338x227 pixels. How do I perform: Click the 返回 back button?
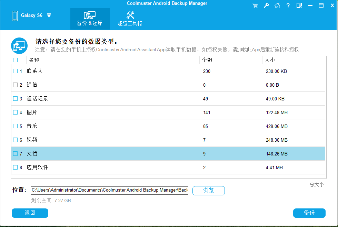click(30, 213)
